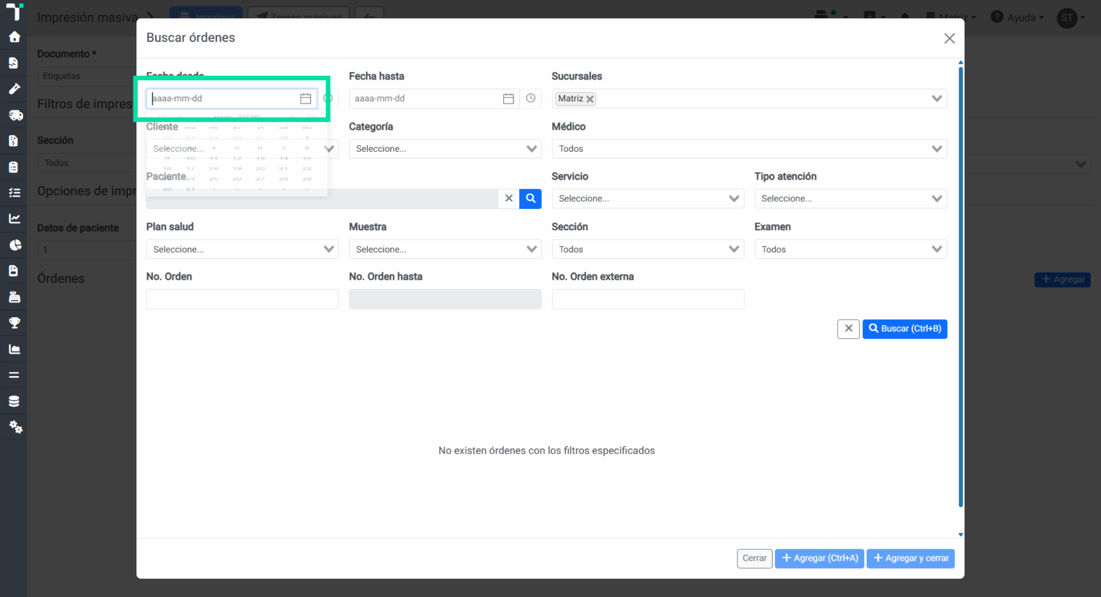Expand the Servicio dropdown
1101x597 pixels.
734,199
